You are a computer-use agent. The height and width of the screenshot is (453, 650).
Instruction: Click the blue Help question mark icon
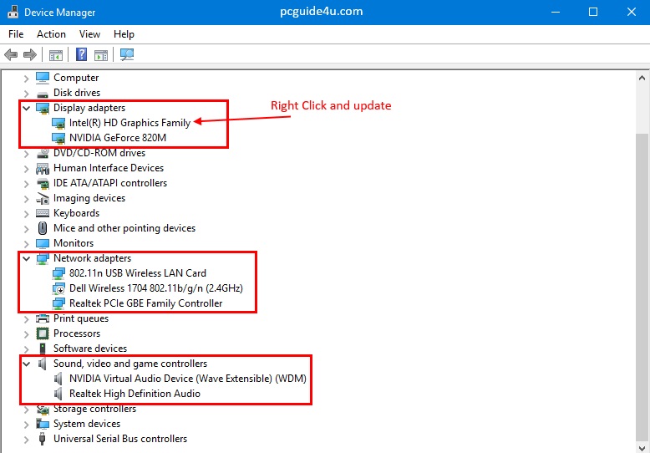pyautogui.click(x=82, y=55)
